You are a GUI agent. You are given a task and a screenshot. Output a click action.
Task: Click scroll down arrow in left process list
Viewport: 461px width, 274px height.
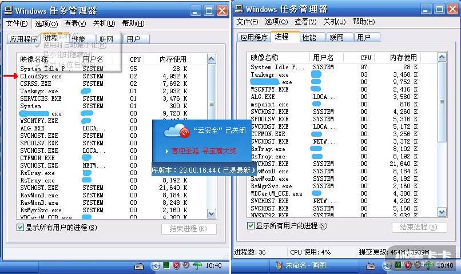click(x=211, y=214)
